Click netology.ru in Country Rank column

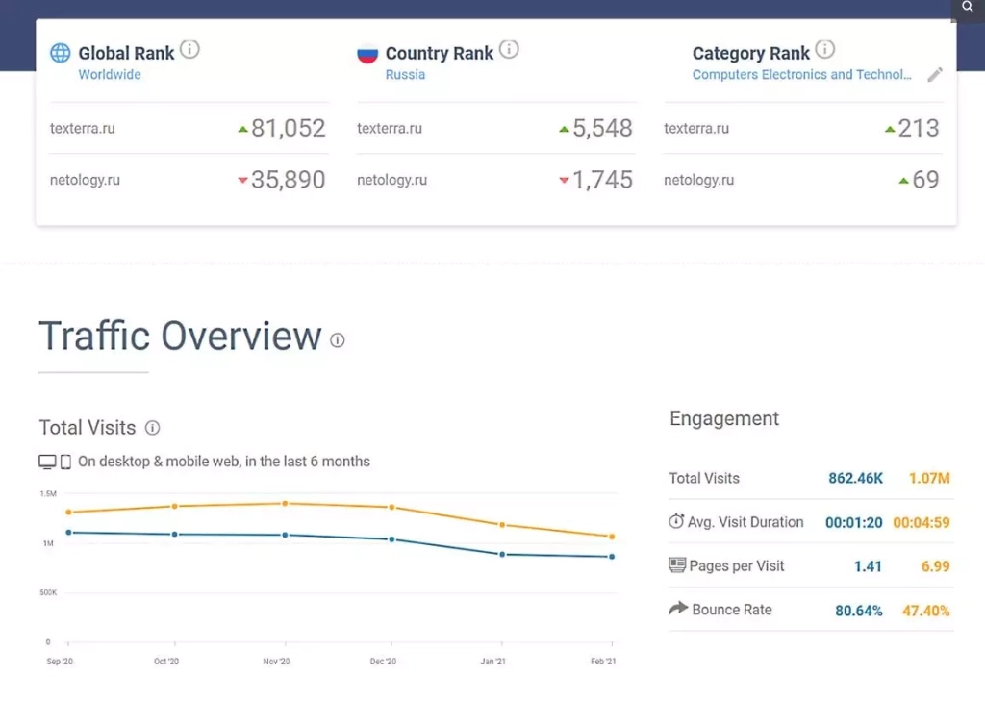(x=392, y=180)
